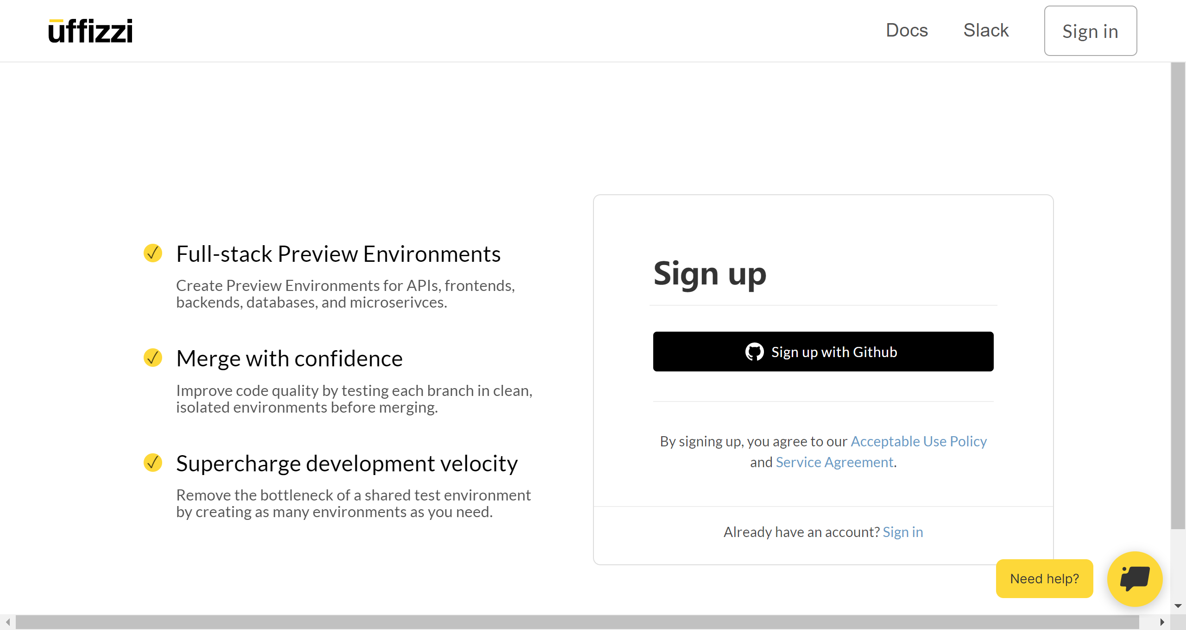The height and width of the screenshot is (630, 1186).
Task: Open the Service Agreement link
Action: (x=834, y=462)
